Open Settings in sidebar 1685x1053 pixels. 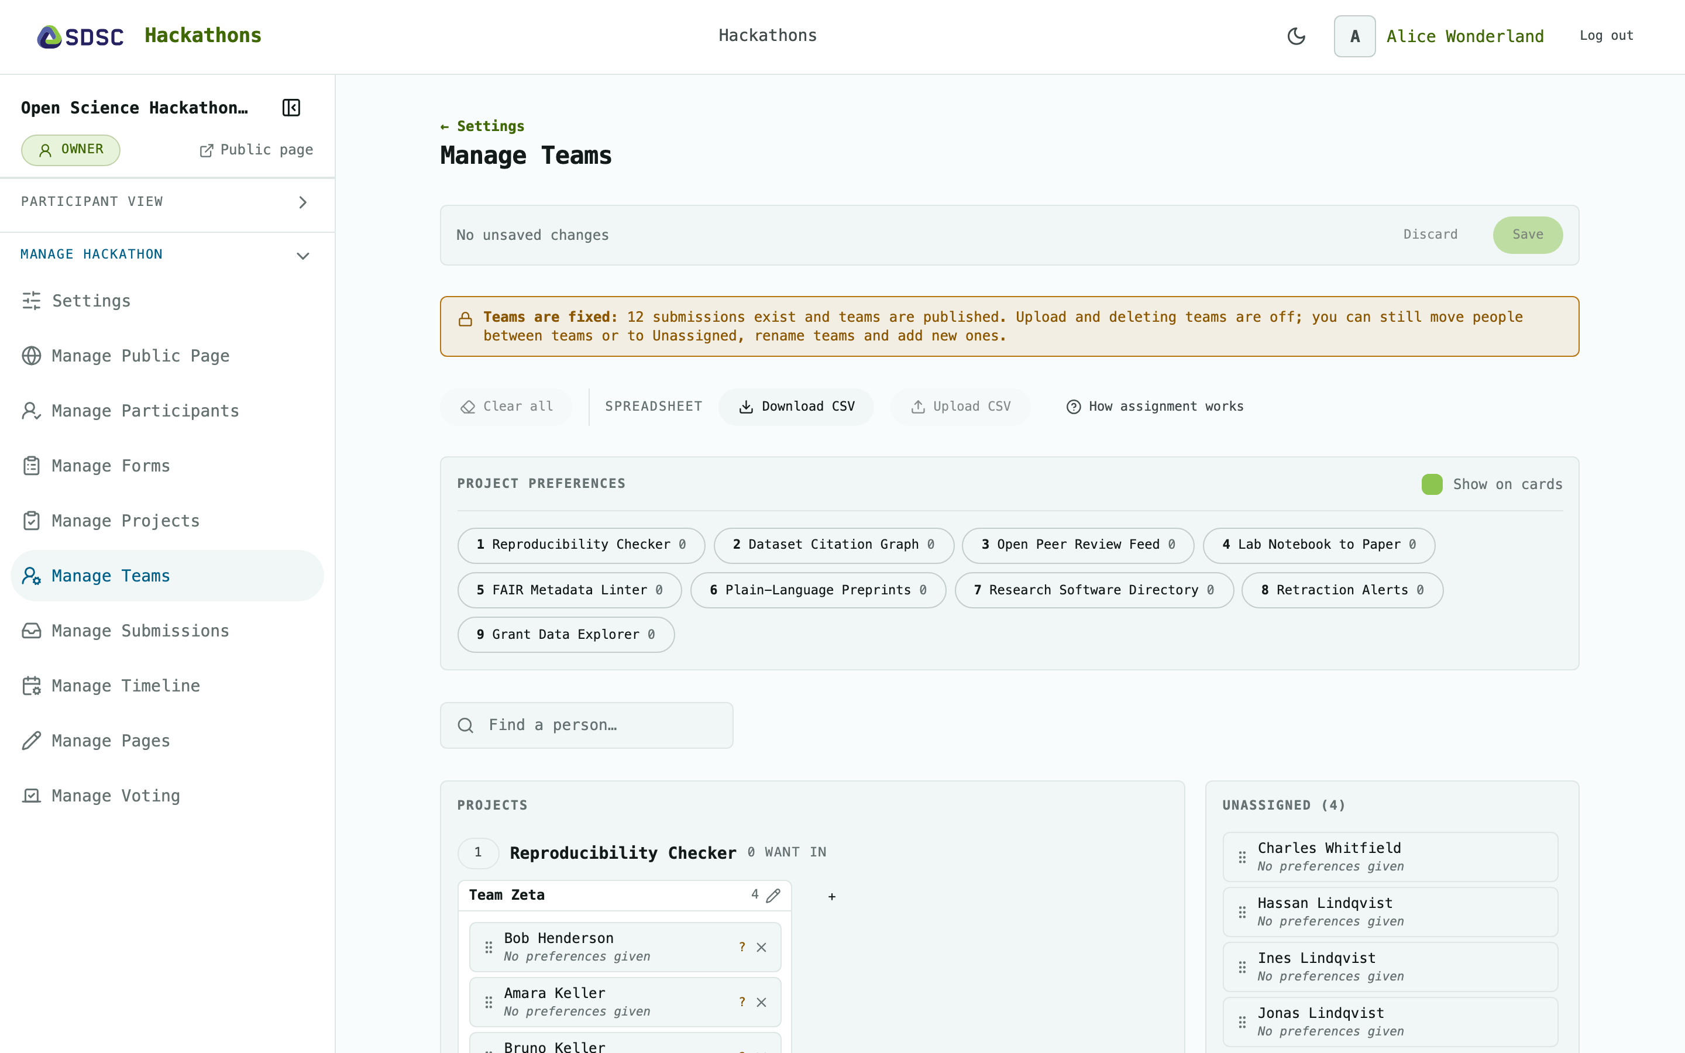point(167,301)
